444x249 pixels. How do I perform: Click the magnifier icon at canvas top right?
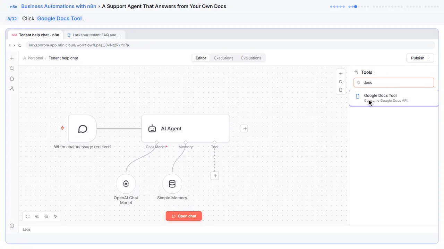tap(341, 82)
